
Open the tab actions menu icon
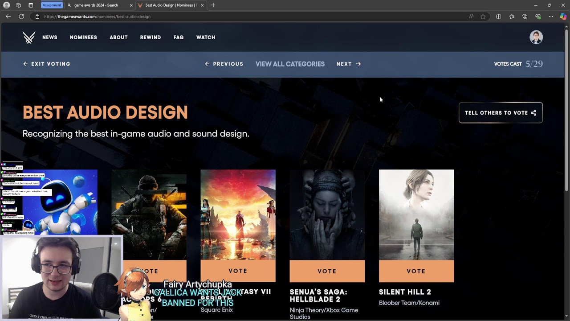tap(31, 5)
